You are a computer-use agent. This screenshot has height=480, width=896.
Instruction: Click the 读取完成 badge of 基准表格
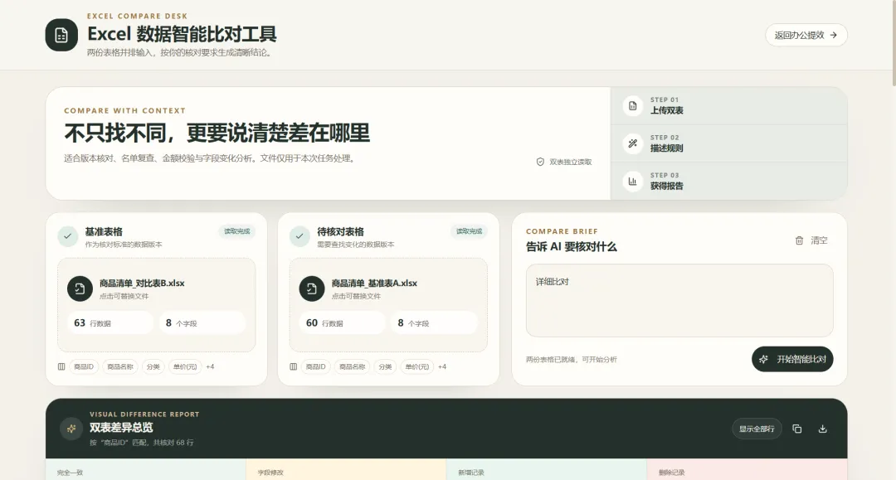coord(236,231)
